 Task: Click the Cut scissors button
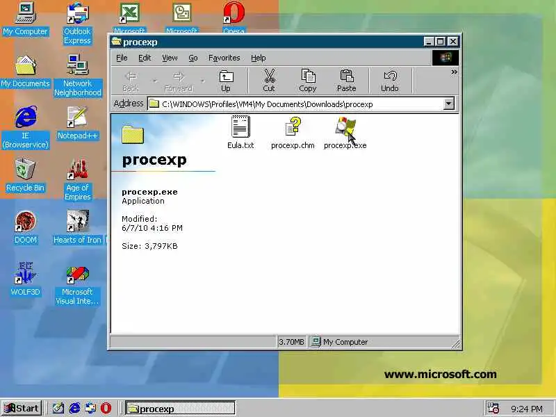269,81
